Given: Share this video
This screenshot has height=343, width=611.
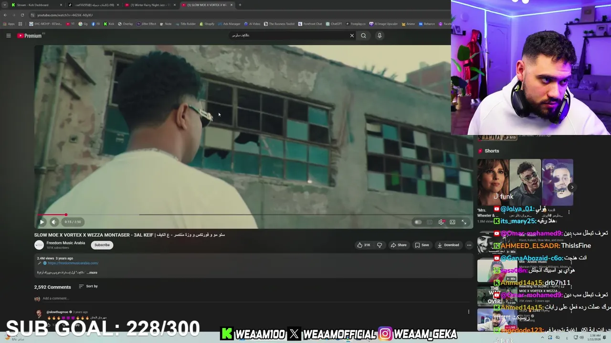Looking at the screenshot, I should click(399, 245).
